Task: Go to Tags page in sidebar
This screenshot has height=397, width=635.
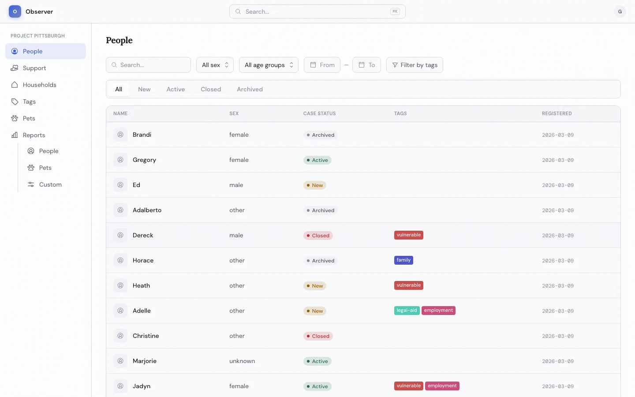Action: [x=46, y=101]
